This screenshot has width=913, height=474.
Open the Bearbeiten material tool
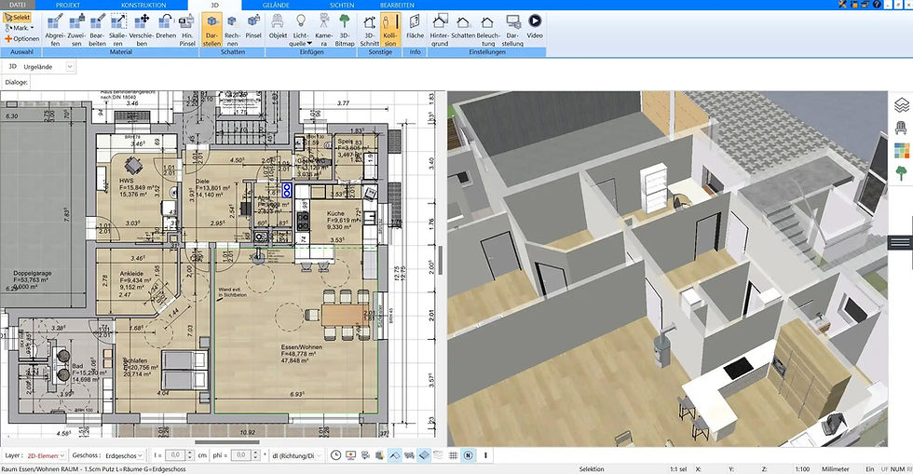click(x=97, y=31)
